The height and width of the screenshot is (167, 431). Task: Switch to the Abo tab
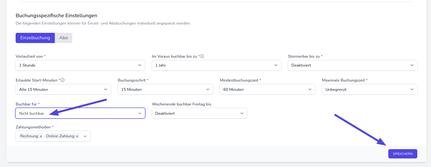[x=63, y=38]
